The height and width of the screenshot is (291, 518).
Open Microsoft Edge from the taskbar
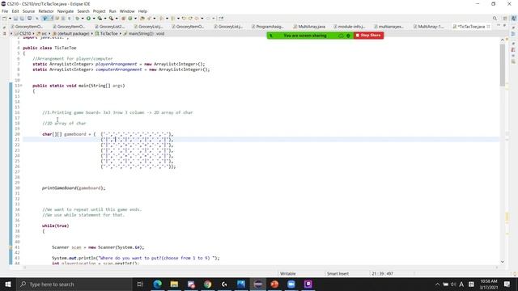click(158, 284)
